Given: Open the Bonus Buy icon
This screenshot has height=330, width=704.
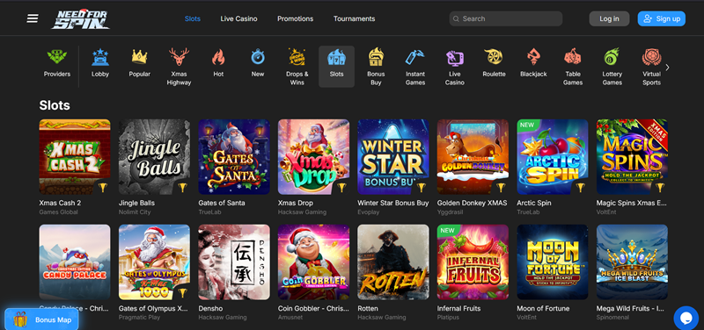Looking at the screenshot, I should point(376,57).
